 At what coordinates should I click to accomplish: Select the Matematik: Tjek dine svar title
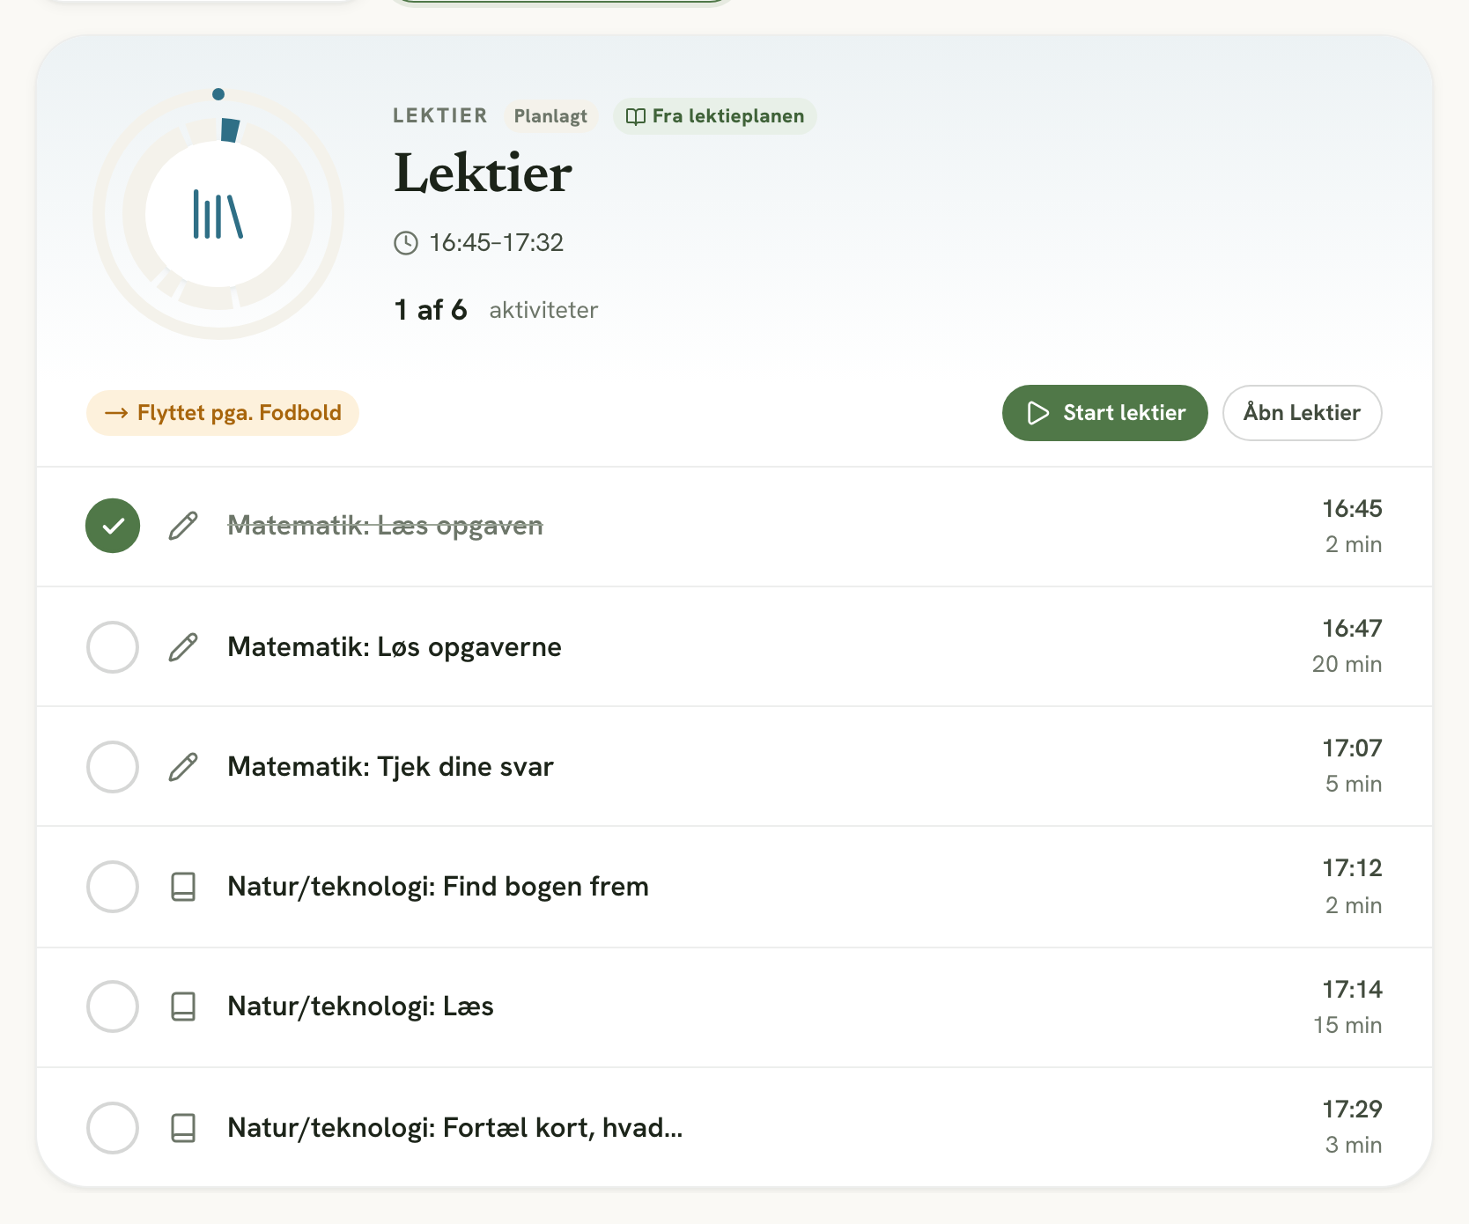[x=390, y=767]
